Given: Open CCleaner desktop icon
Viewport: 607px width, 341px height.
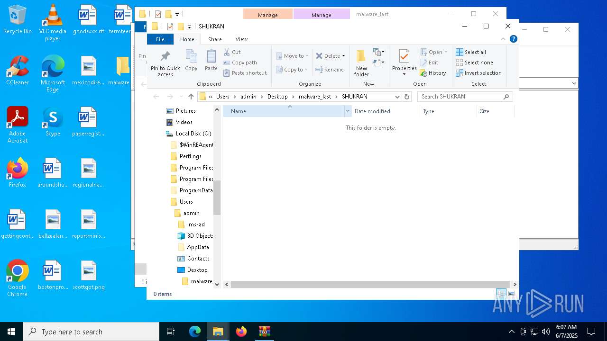Looking at the screenshot, I should [17, 70].
